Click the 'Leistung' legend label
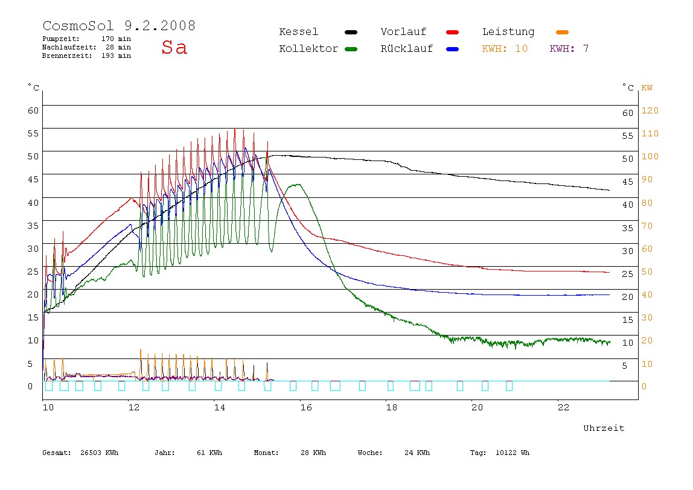This screenshot has height=490, width=693. pos(508,32)
